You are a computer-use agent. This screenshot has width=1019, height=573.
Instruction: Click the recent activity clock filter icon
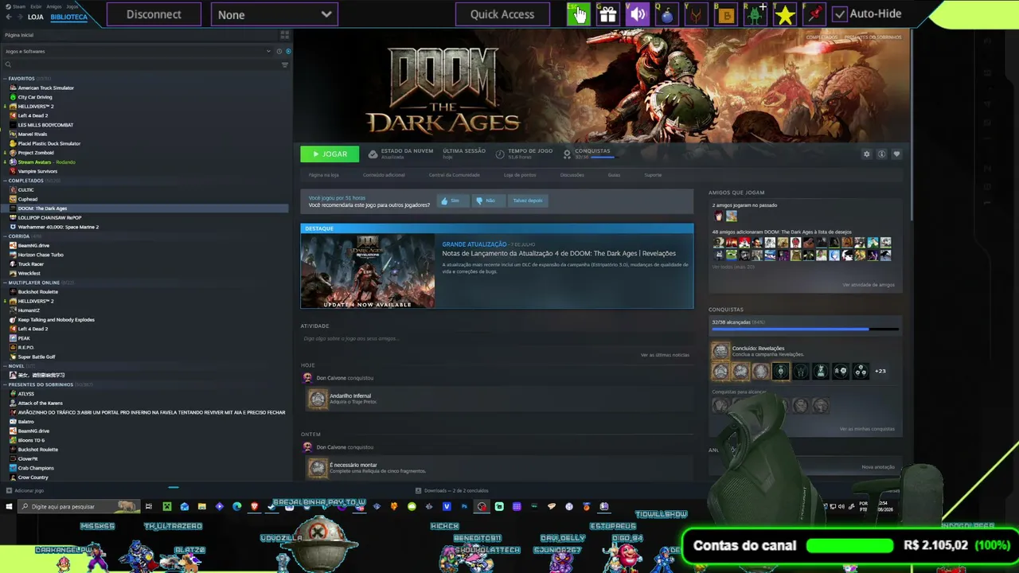[x=279, y=51]
